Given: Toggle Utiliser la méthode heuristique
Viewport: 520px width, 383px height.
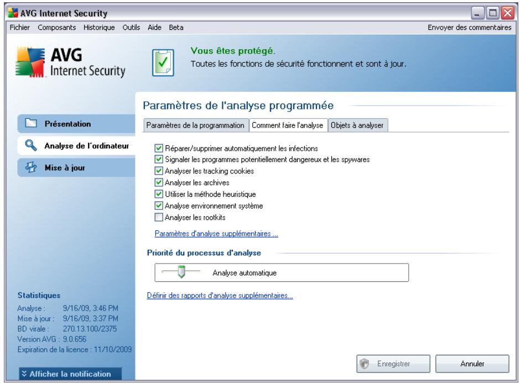Looking at the screenshot, I should point(159,194).
